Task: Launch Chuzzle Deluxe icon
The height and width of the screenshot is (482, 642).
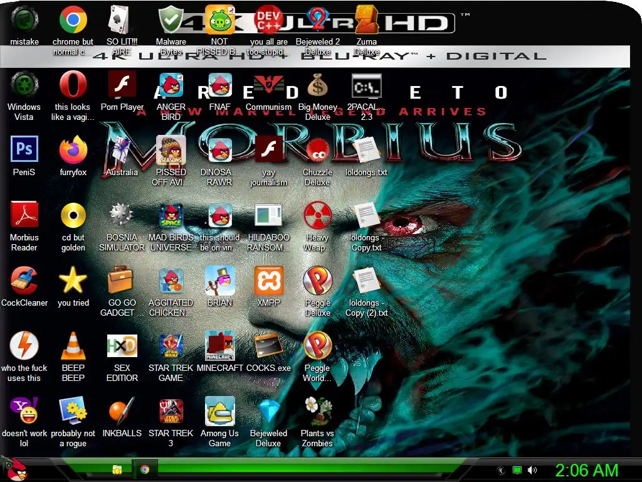Action: tap(317, 150)
